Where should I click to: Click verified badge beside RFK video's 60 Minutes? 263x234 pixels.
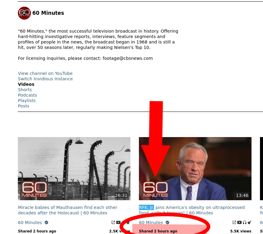point(167,222)
